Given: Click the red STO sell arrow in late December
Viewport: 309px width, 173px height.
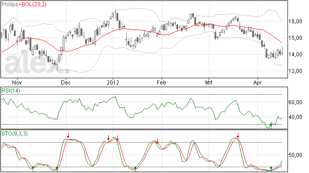Looking at the screenshot, I should point(108,138).
